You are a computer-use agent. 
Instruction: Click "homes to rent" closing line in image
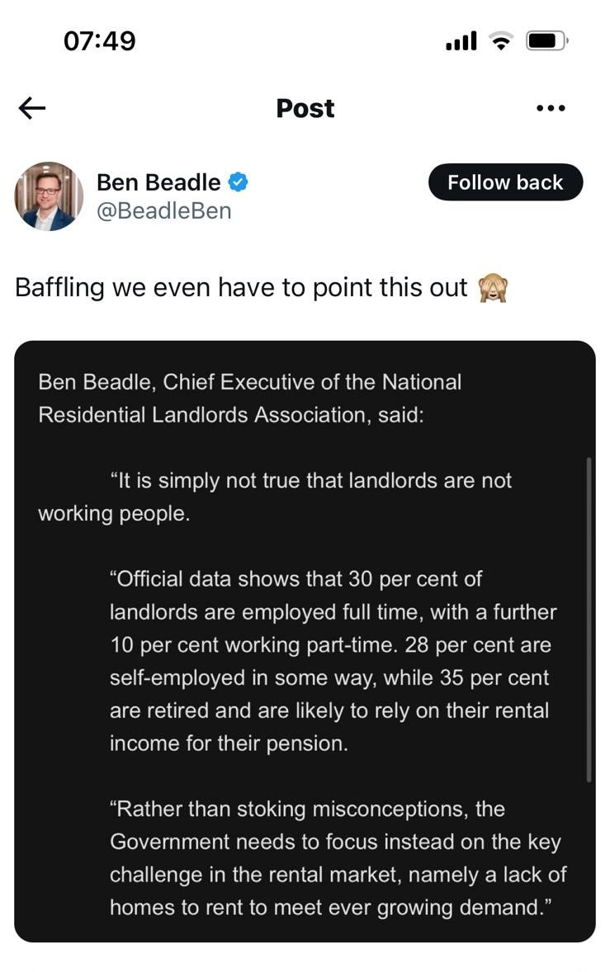[x=324, y=908]
